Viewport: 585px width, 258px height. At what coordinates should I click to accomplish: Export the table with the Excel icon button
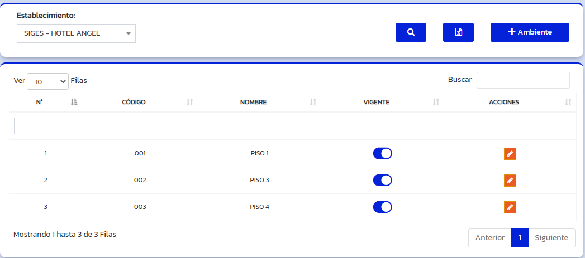pyautogui.click(x=458, y=32)
